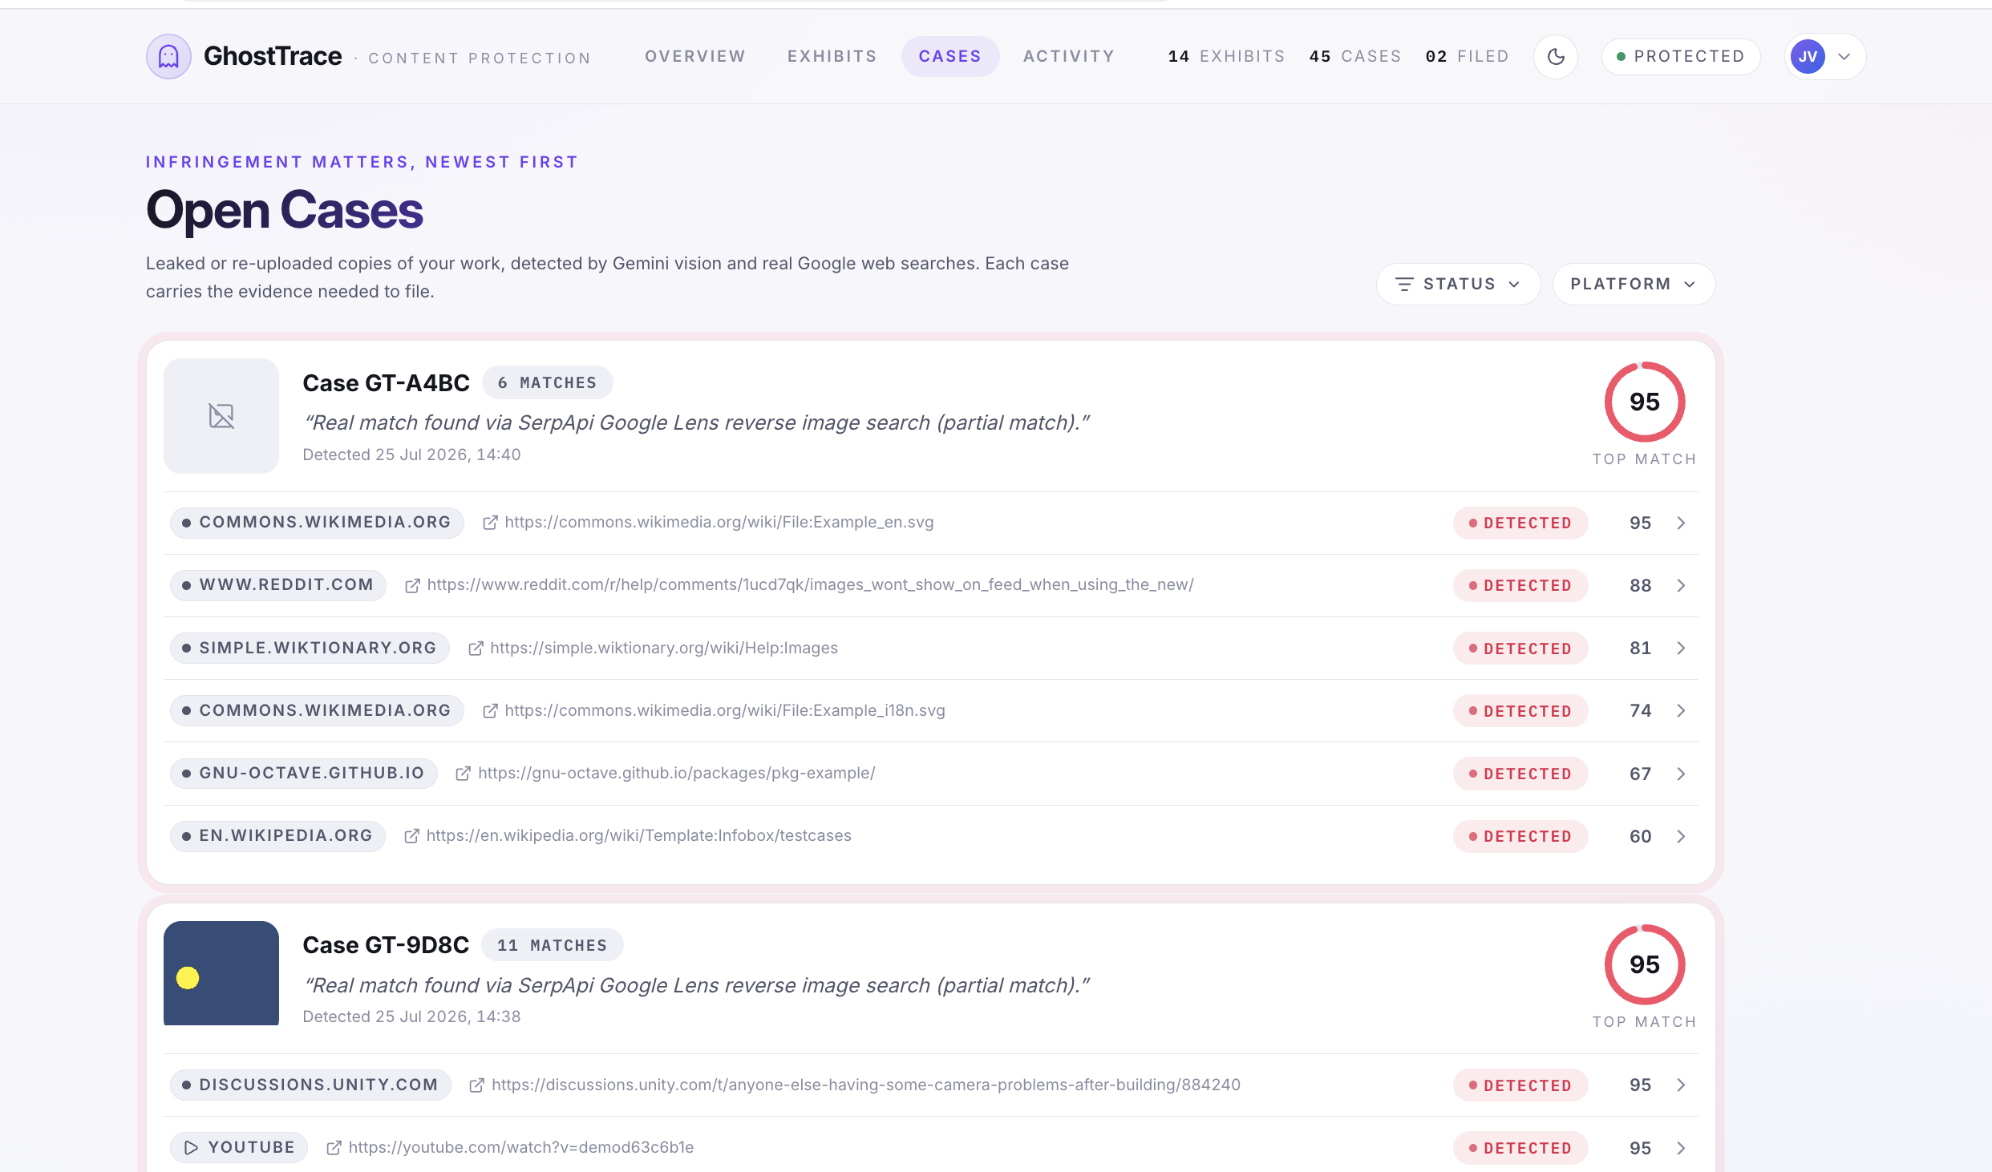Click external-link icon beside Example_en.svg URL
Viewport: 1992px width, 1172px height.
[491, 523]
